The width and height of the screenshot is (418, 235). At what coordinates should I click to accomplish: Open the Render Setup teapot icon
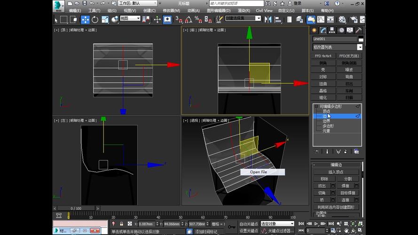[x=354, y=20]
